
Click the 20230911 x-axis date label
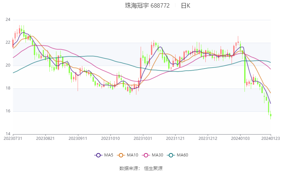point(78,139)
